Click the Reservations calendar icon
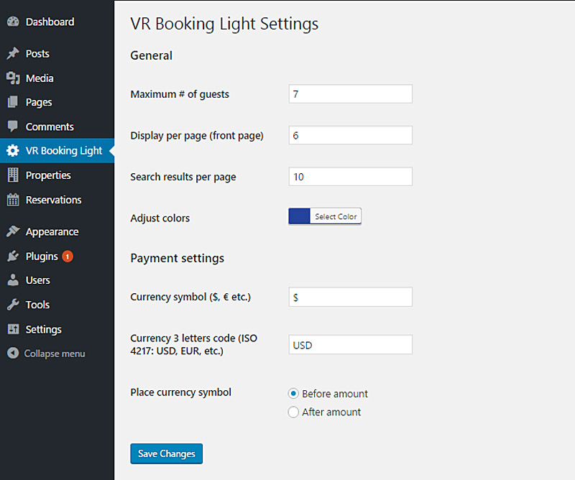575x480 pixels. pyautogui.click(x=13, y=200)
